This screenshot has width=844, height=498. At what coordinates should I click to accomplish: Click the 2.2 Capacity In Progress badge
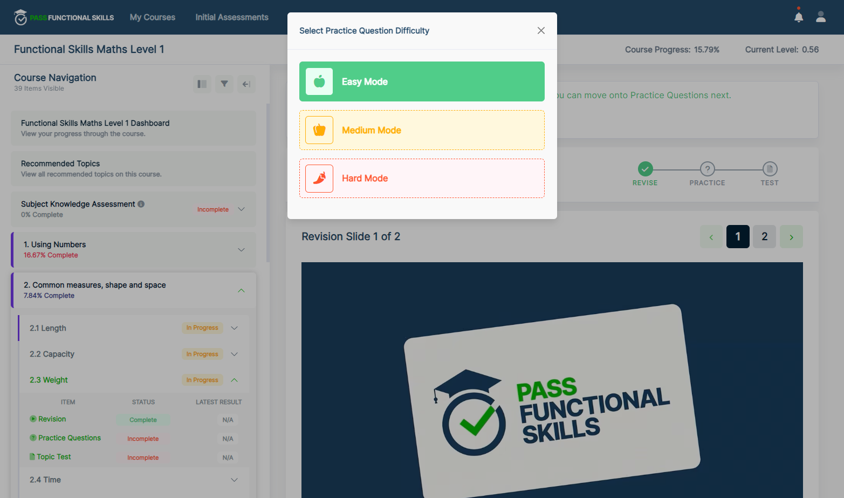tap(202, 354)
